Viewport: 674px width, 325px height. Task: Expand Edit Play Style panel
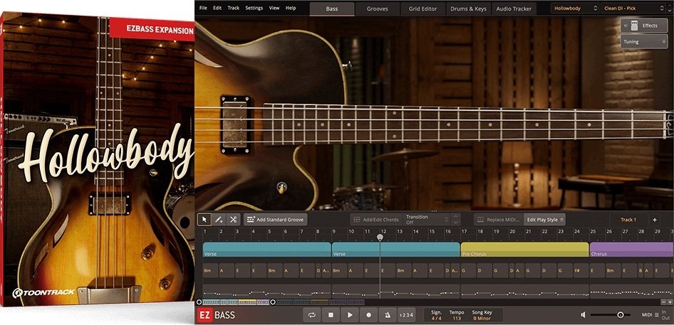544,219
